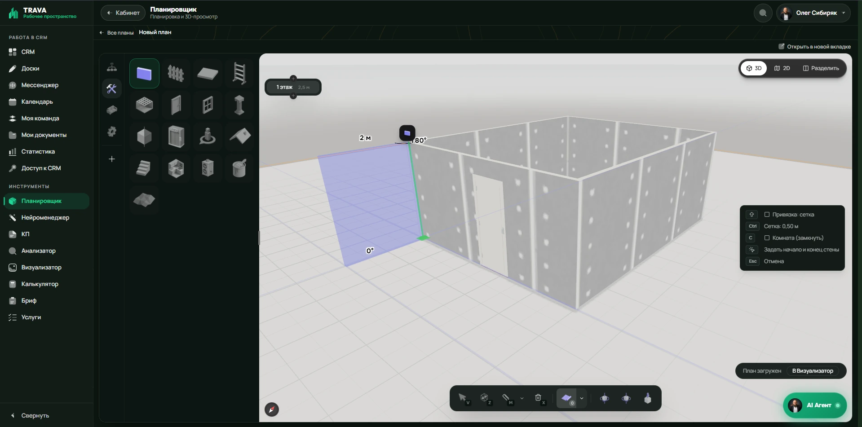862x427 pixels.
Task: Open plan in new tab link
Action: pyautogui.click(x=814, y=47)
